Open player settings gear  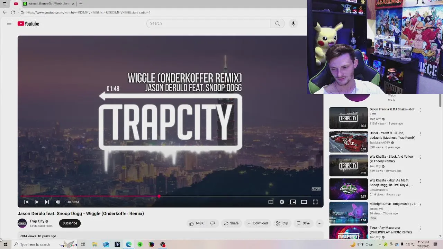(282, 202)
